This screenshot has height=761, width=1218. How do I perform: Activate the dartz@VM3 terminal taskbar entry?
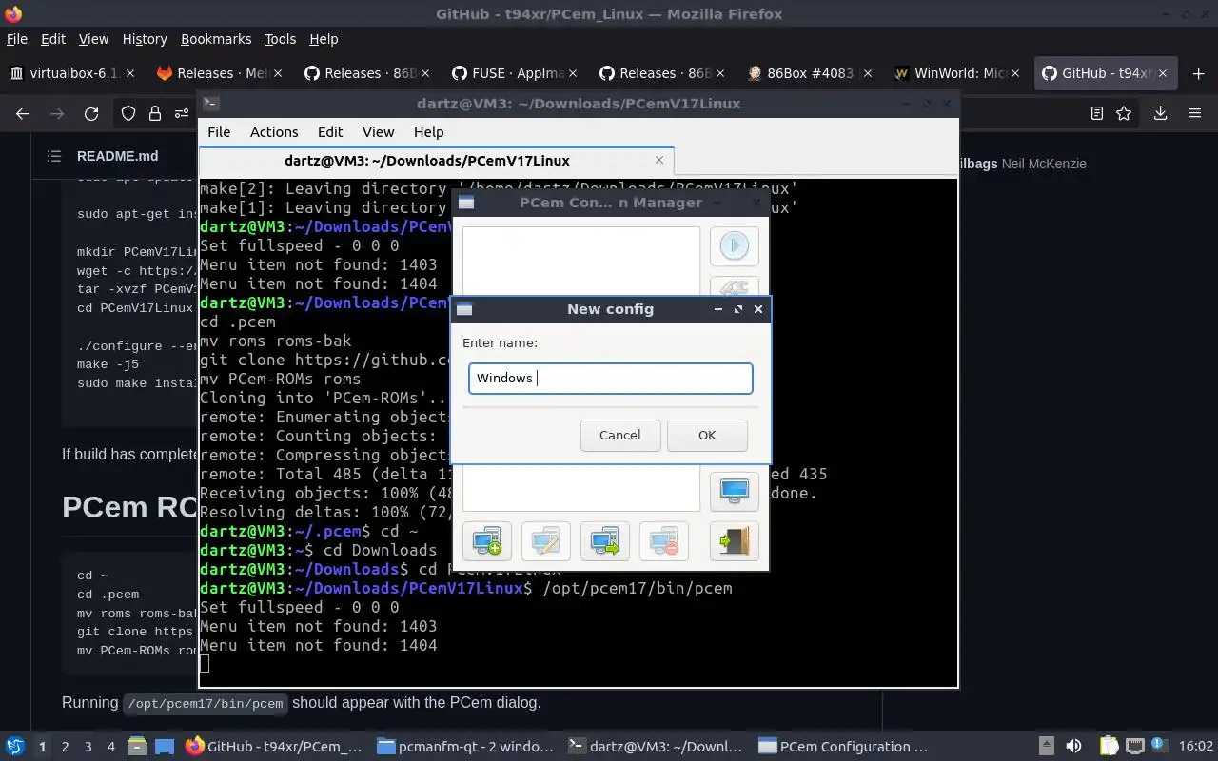coord(657,747)
